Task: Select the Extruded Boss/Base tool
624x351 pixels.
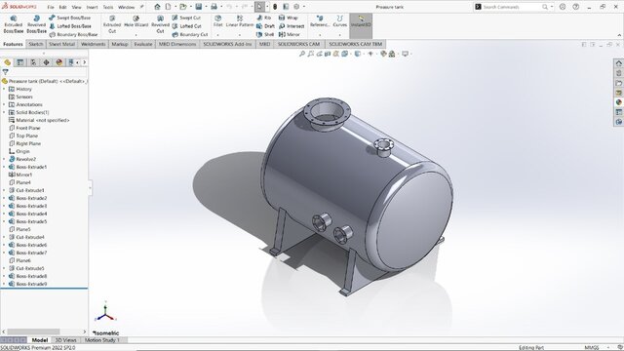Action: [x=13, y=24]
